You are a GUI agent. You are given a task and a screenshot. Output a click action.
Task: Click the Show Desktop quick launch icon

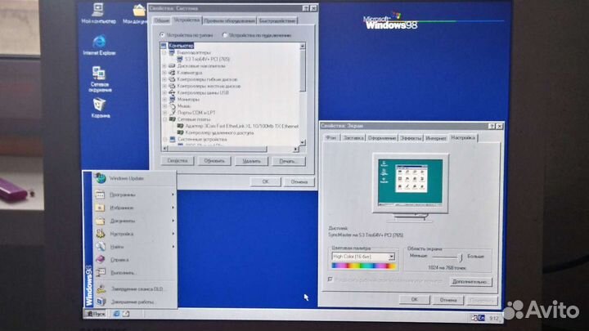pyautogui.click(x=126, y=313)
